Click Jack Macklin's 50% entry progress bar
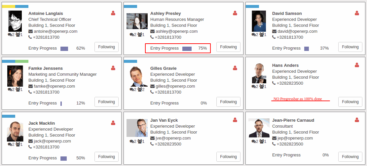This screenshot has width=367, height=166. coord(64,158)
